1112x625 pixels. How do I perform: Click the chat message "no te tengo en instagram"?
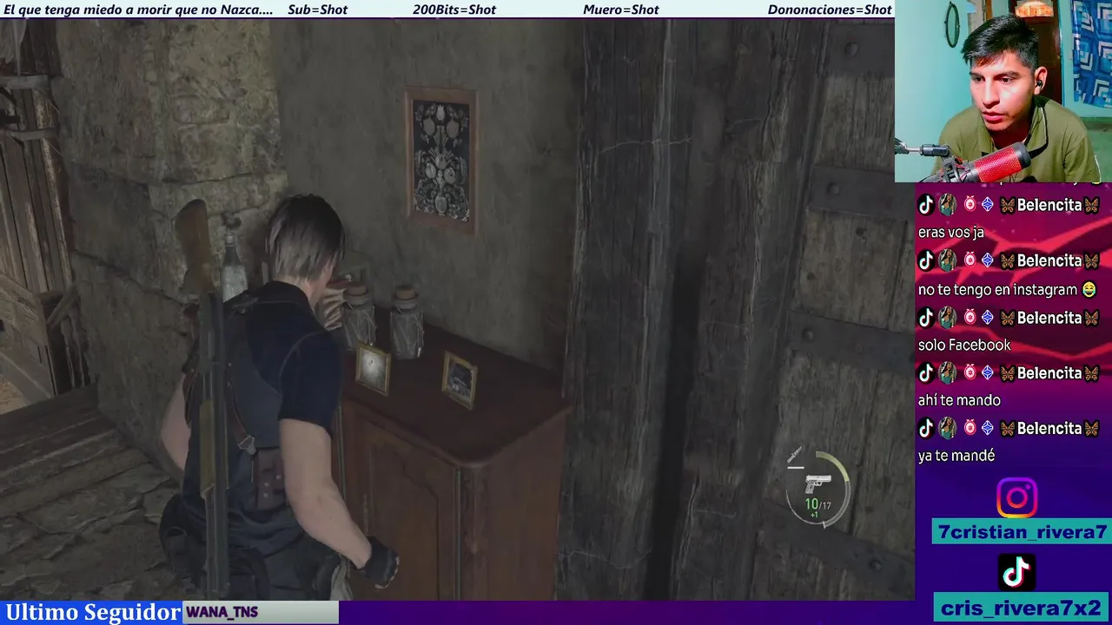click(997, 289)
